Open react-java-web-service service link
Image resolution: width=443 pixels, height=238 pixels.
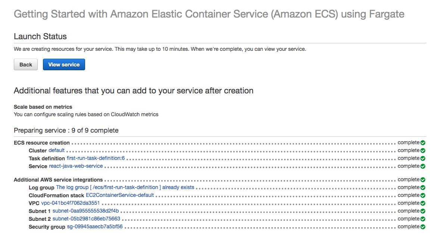[76, 166]
